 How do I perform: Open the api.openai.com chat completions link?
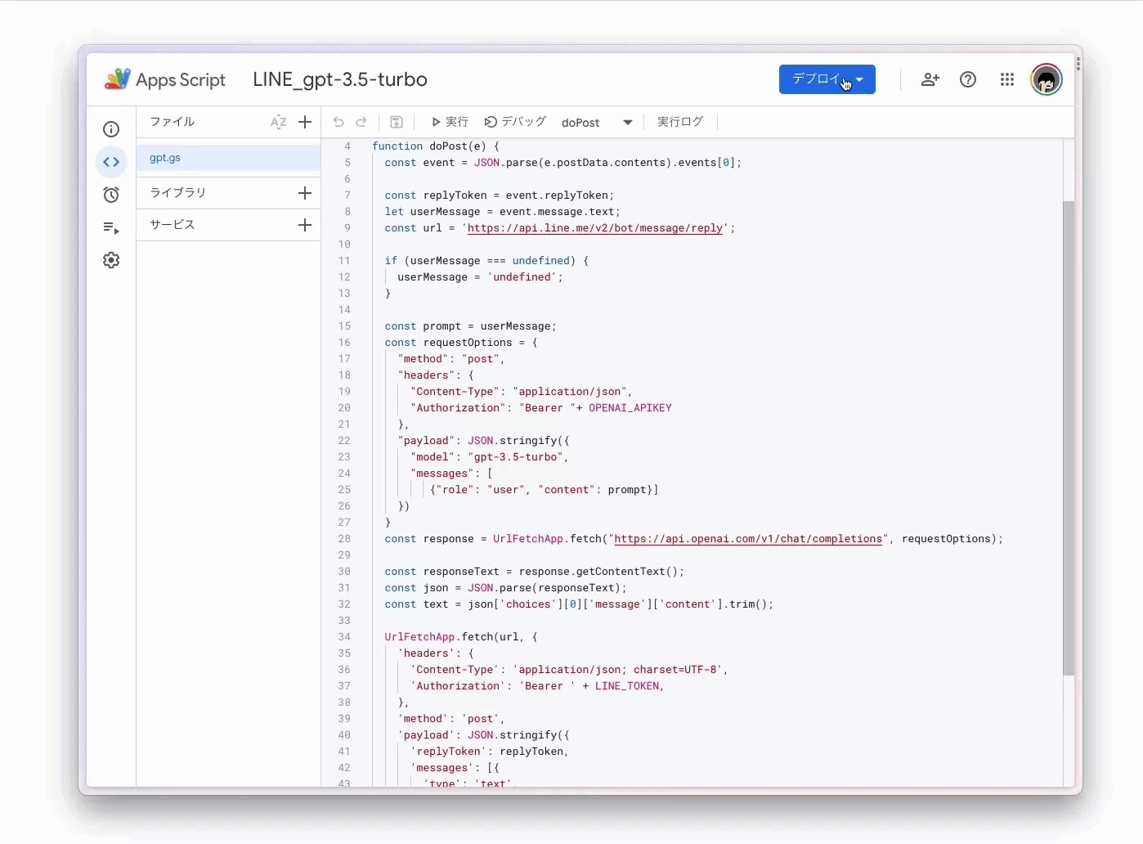(x=748, y=539)
